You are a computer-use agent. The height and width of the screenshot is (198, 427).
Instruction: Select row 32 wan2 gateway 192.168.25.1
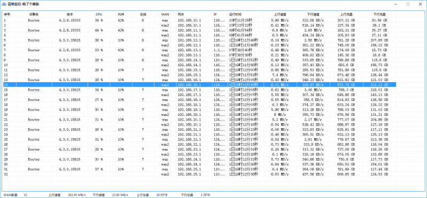tap(199, 174)
